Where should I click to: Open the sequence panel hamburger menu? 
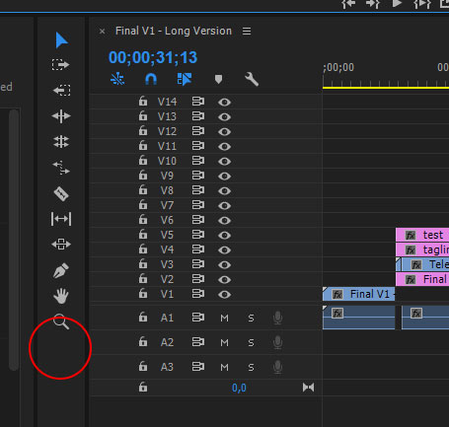click(x=247, y=32)
